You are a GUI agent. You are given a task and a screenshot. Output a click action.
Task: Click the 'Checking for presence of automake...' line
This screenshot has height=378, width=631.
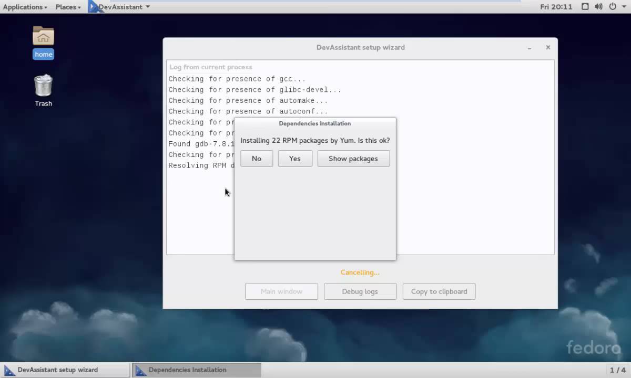coord(248,100)
